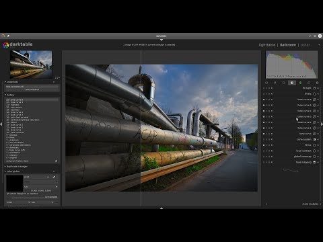Click the navigation zoom icon under thumbnail
The width and height of the screenshot is (323, 242).
coord(57,77)
